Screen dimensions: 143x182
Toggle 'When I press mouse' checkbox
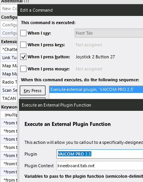[x=23, y=69]
